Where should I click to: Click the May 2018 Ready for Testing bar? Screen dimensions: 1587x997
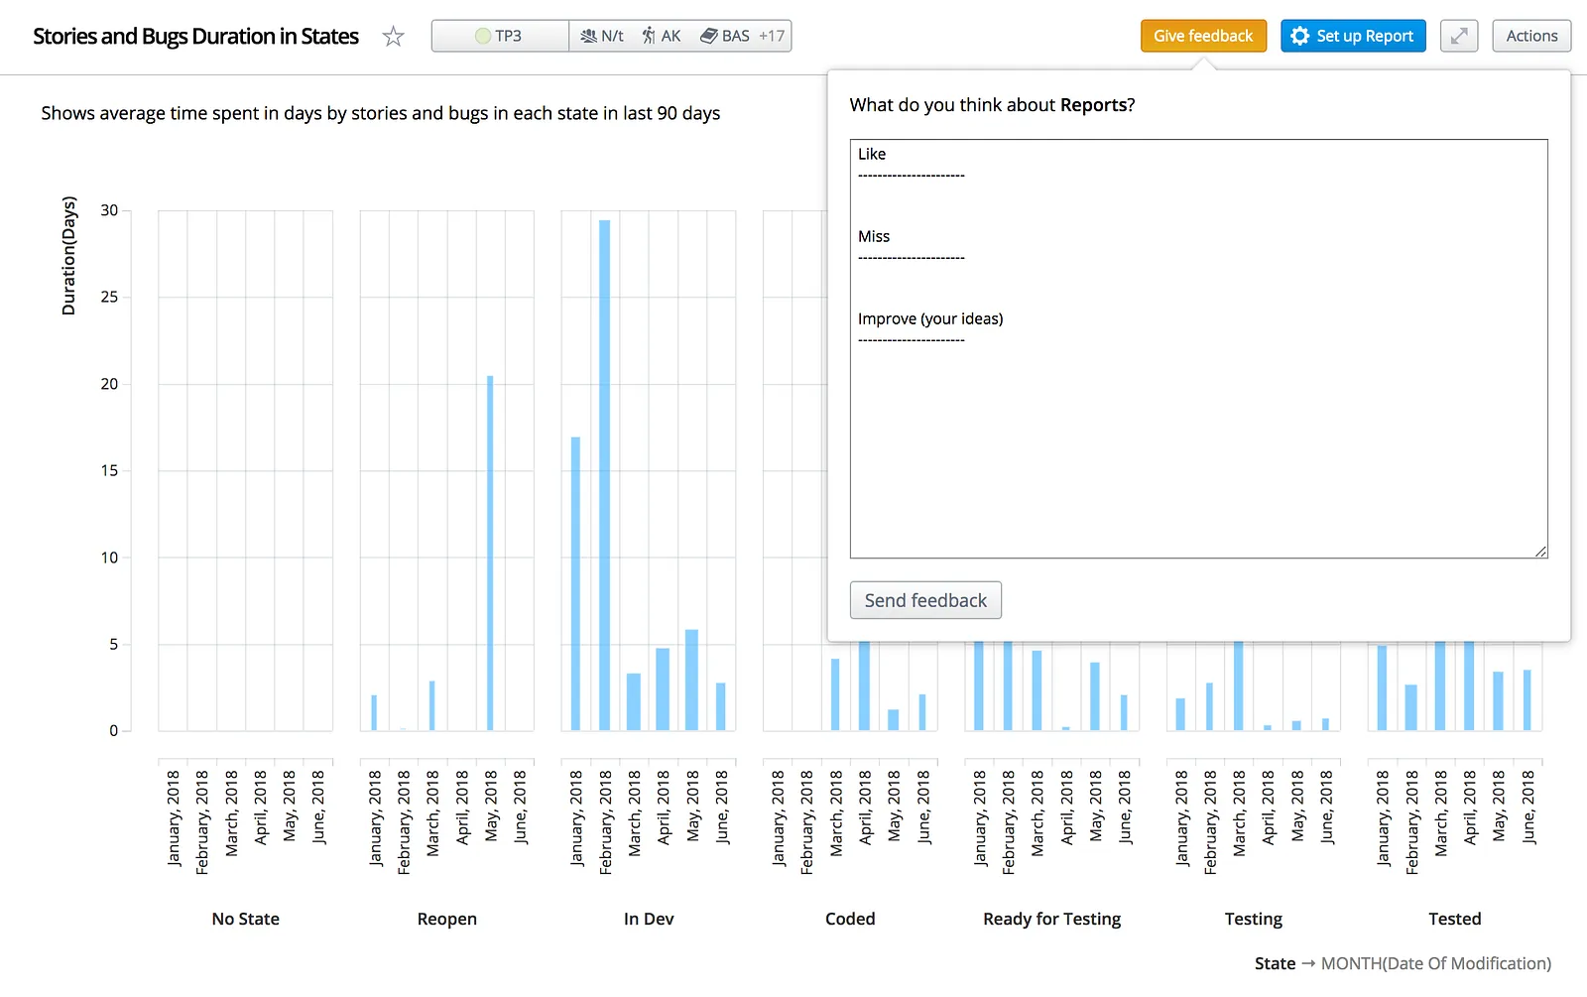(x=1095, y=696)
